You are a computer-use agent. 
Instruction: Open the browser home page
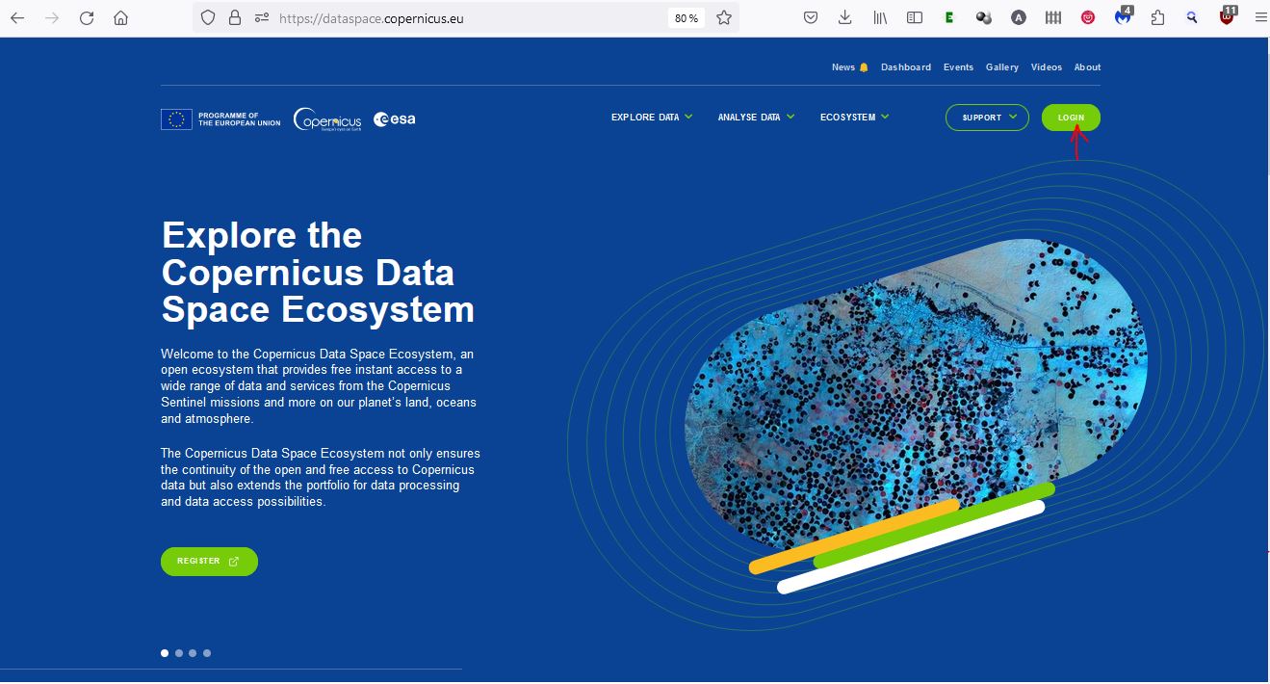click(120, 18)
